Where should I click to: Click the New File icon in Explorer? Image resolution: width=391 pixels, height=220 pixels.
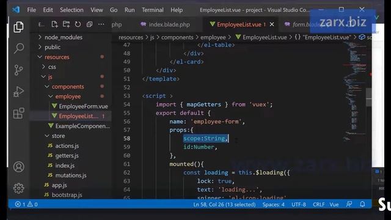pyautogui.click(x=54, y=24)
